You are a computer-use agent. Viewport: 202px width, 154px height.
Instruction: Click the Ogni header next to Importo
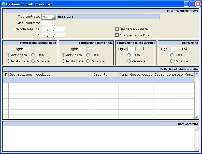pos(124,75)
